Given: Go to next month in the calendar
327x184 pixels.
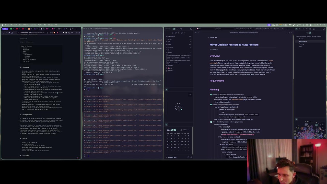Looking at the screenshot, I should [x=188, y=130].
